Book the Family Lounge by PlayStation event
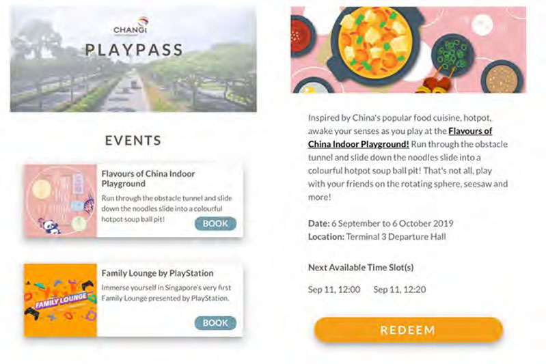Screen dimensions: 546x364 (215, 323)
